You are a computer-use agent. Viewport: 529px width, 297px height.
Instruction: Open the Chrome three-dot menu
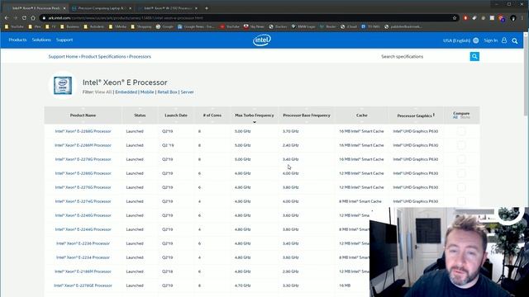tap(522, 18)
